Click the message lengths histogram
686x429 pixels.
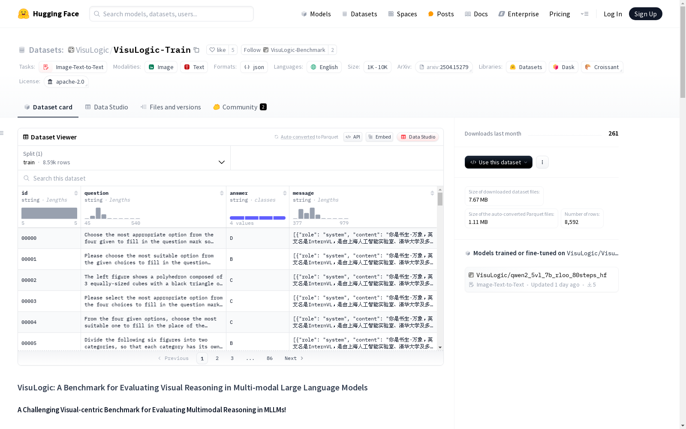pos(320,213)
